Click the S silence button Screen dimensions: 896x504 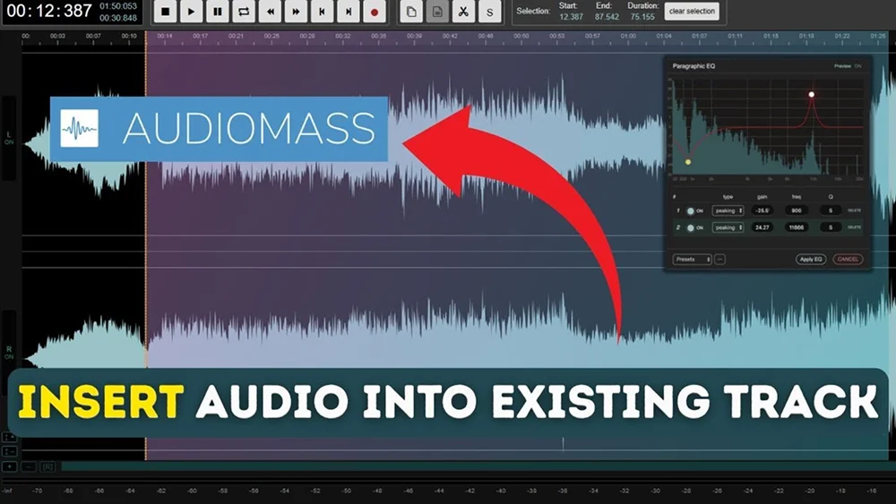click(x=490, y=12)
